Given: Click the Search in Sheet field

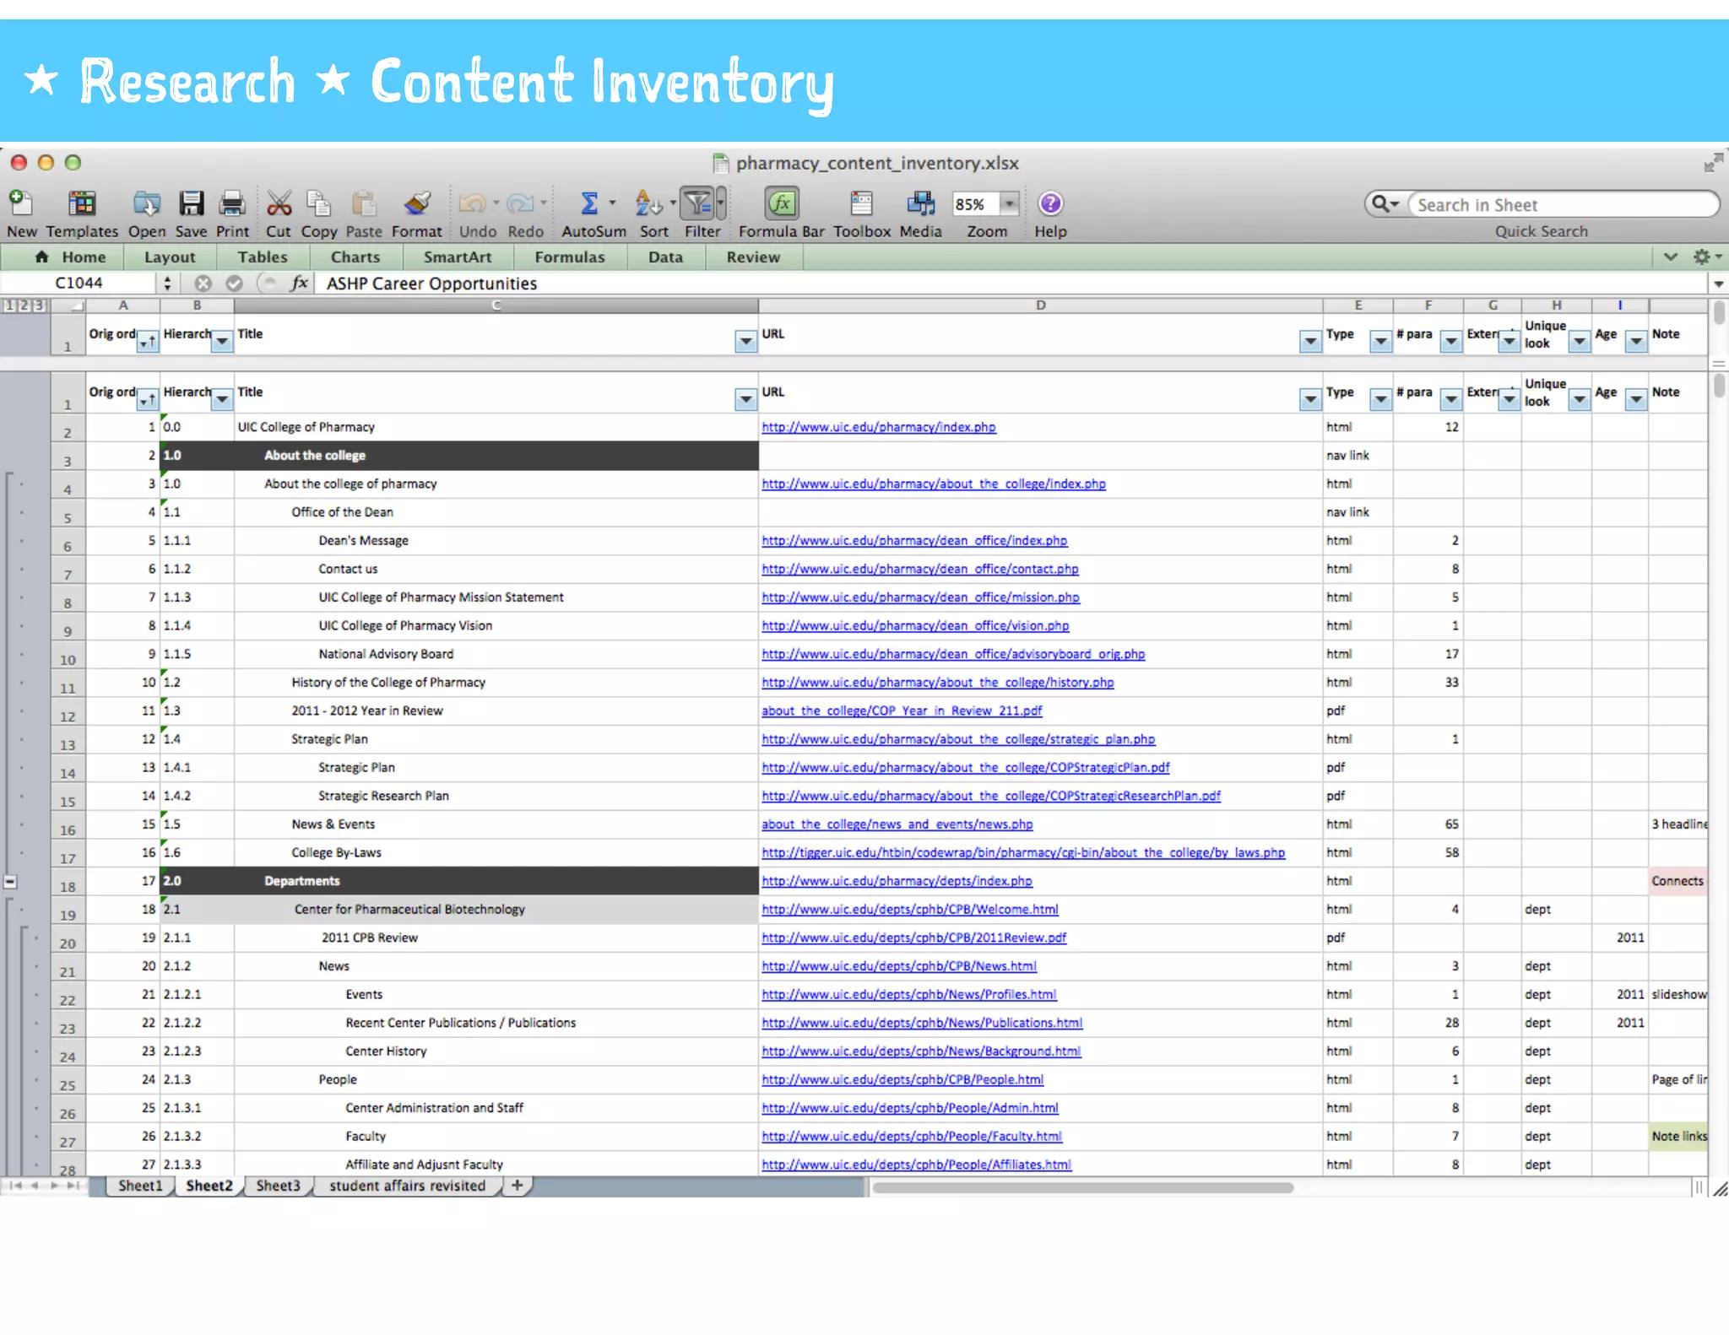Looking at the screenshot, I should click(x=1562, y=204).
